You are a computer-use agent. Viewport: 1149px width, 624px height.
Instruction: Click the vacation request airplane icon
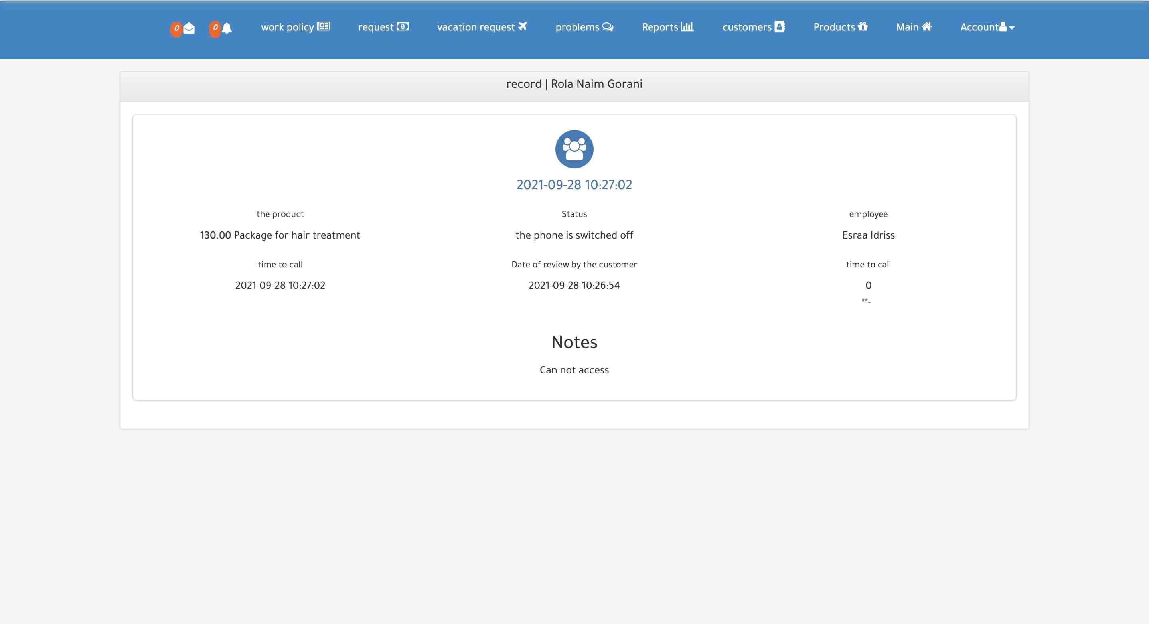tap(522, 26)
